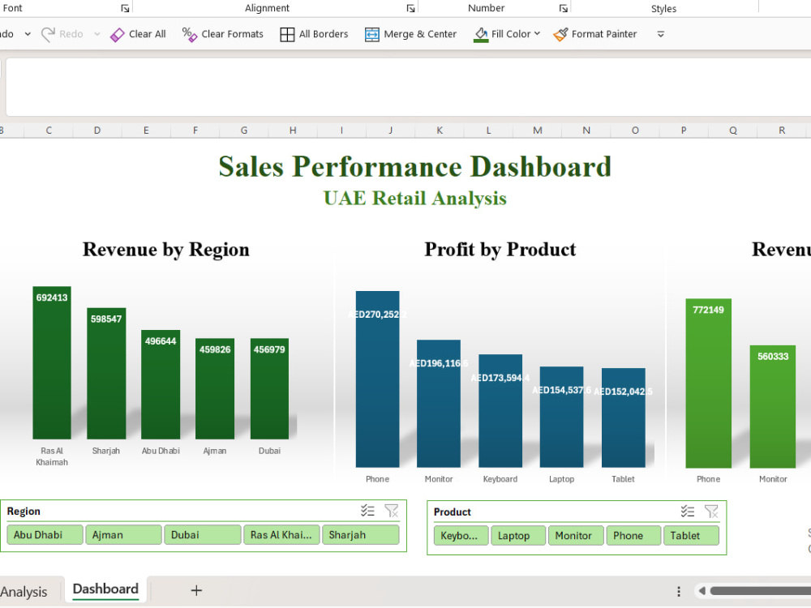Apply All Borders grid icon

coord(287,35)
